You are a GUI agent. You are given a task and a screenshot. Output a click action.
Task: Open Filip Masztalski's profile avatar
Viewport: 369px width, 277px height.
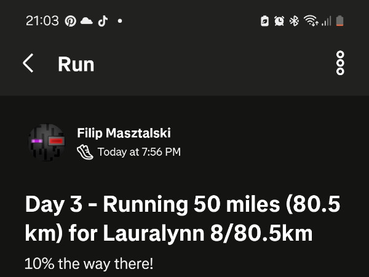pos(47,142)
